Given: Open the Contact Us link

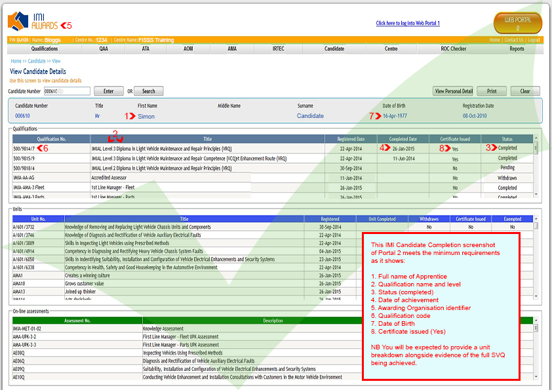Looking at the screenshot, I should [514, 40].
